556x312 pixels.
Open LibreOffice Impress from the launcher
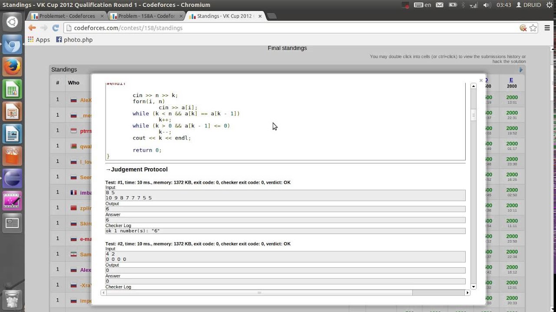click(12, 112)
